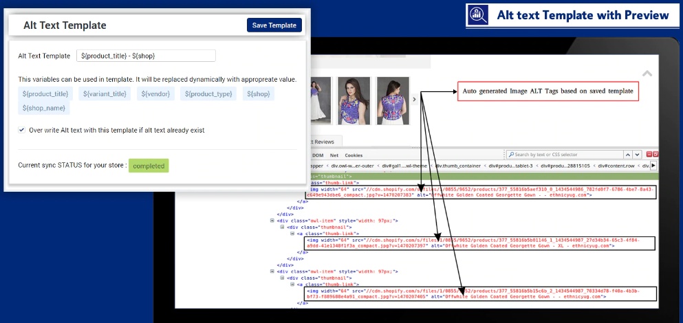Toggle overwrite existing alt text checkbox

click(22, 130)
